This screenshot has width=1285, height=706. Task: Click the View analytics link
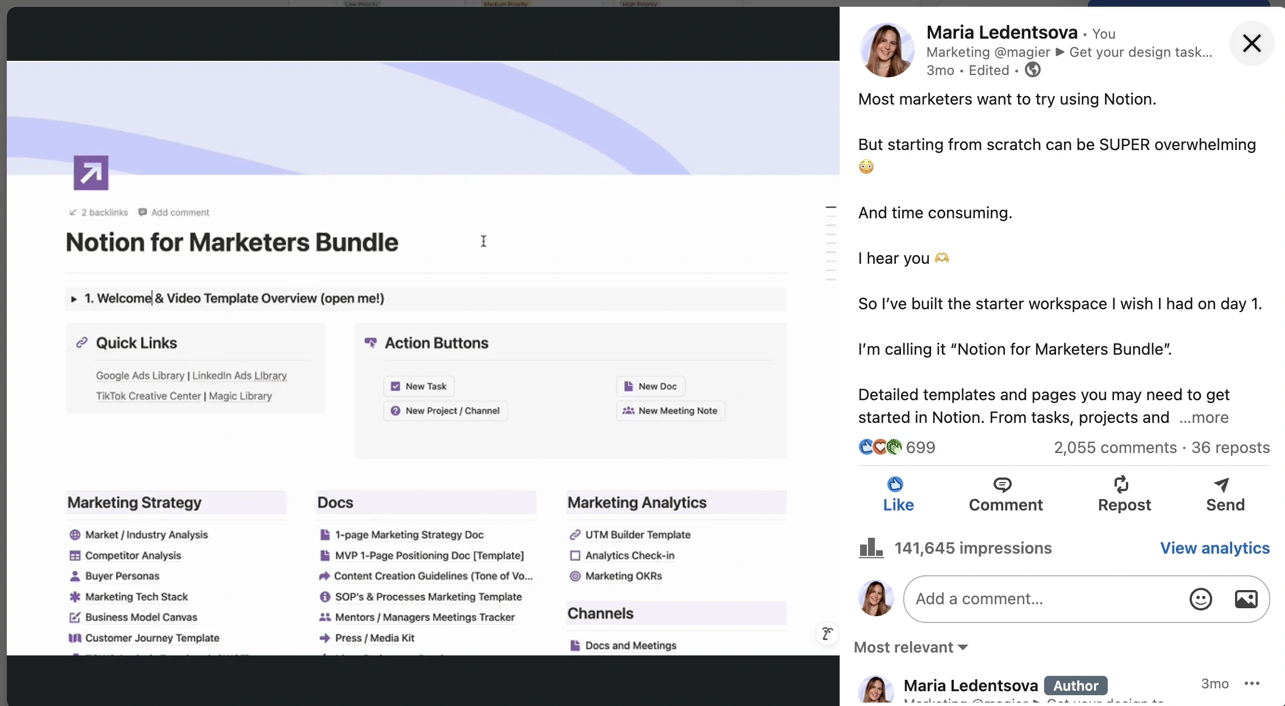coord(1215,548)
